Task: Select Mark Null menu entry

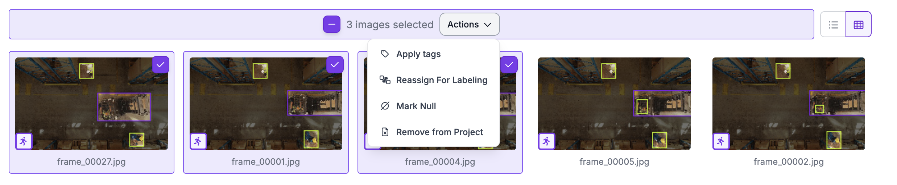Action: [416, 106]
